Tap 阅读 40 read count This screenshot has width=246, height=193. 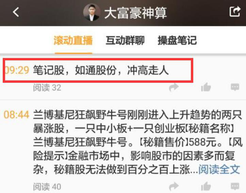[x=47, y=187]
